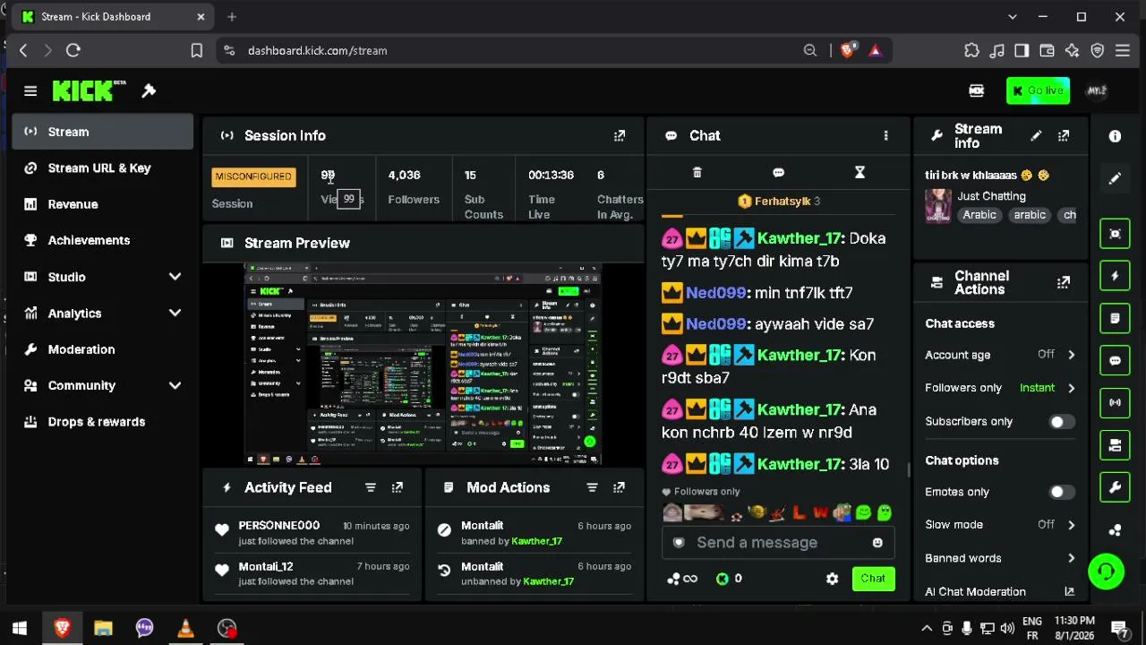Click the pencil edit icon in right rail

[1115, 179]
